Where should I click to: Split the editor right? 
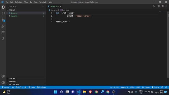(163, 6)
